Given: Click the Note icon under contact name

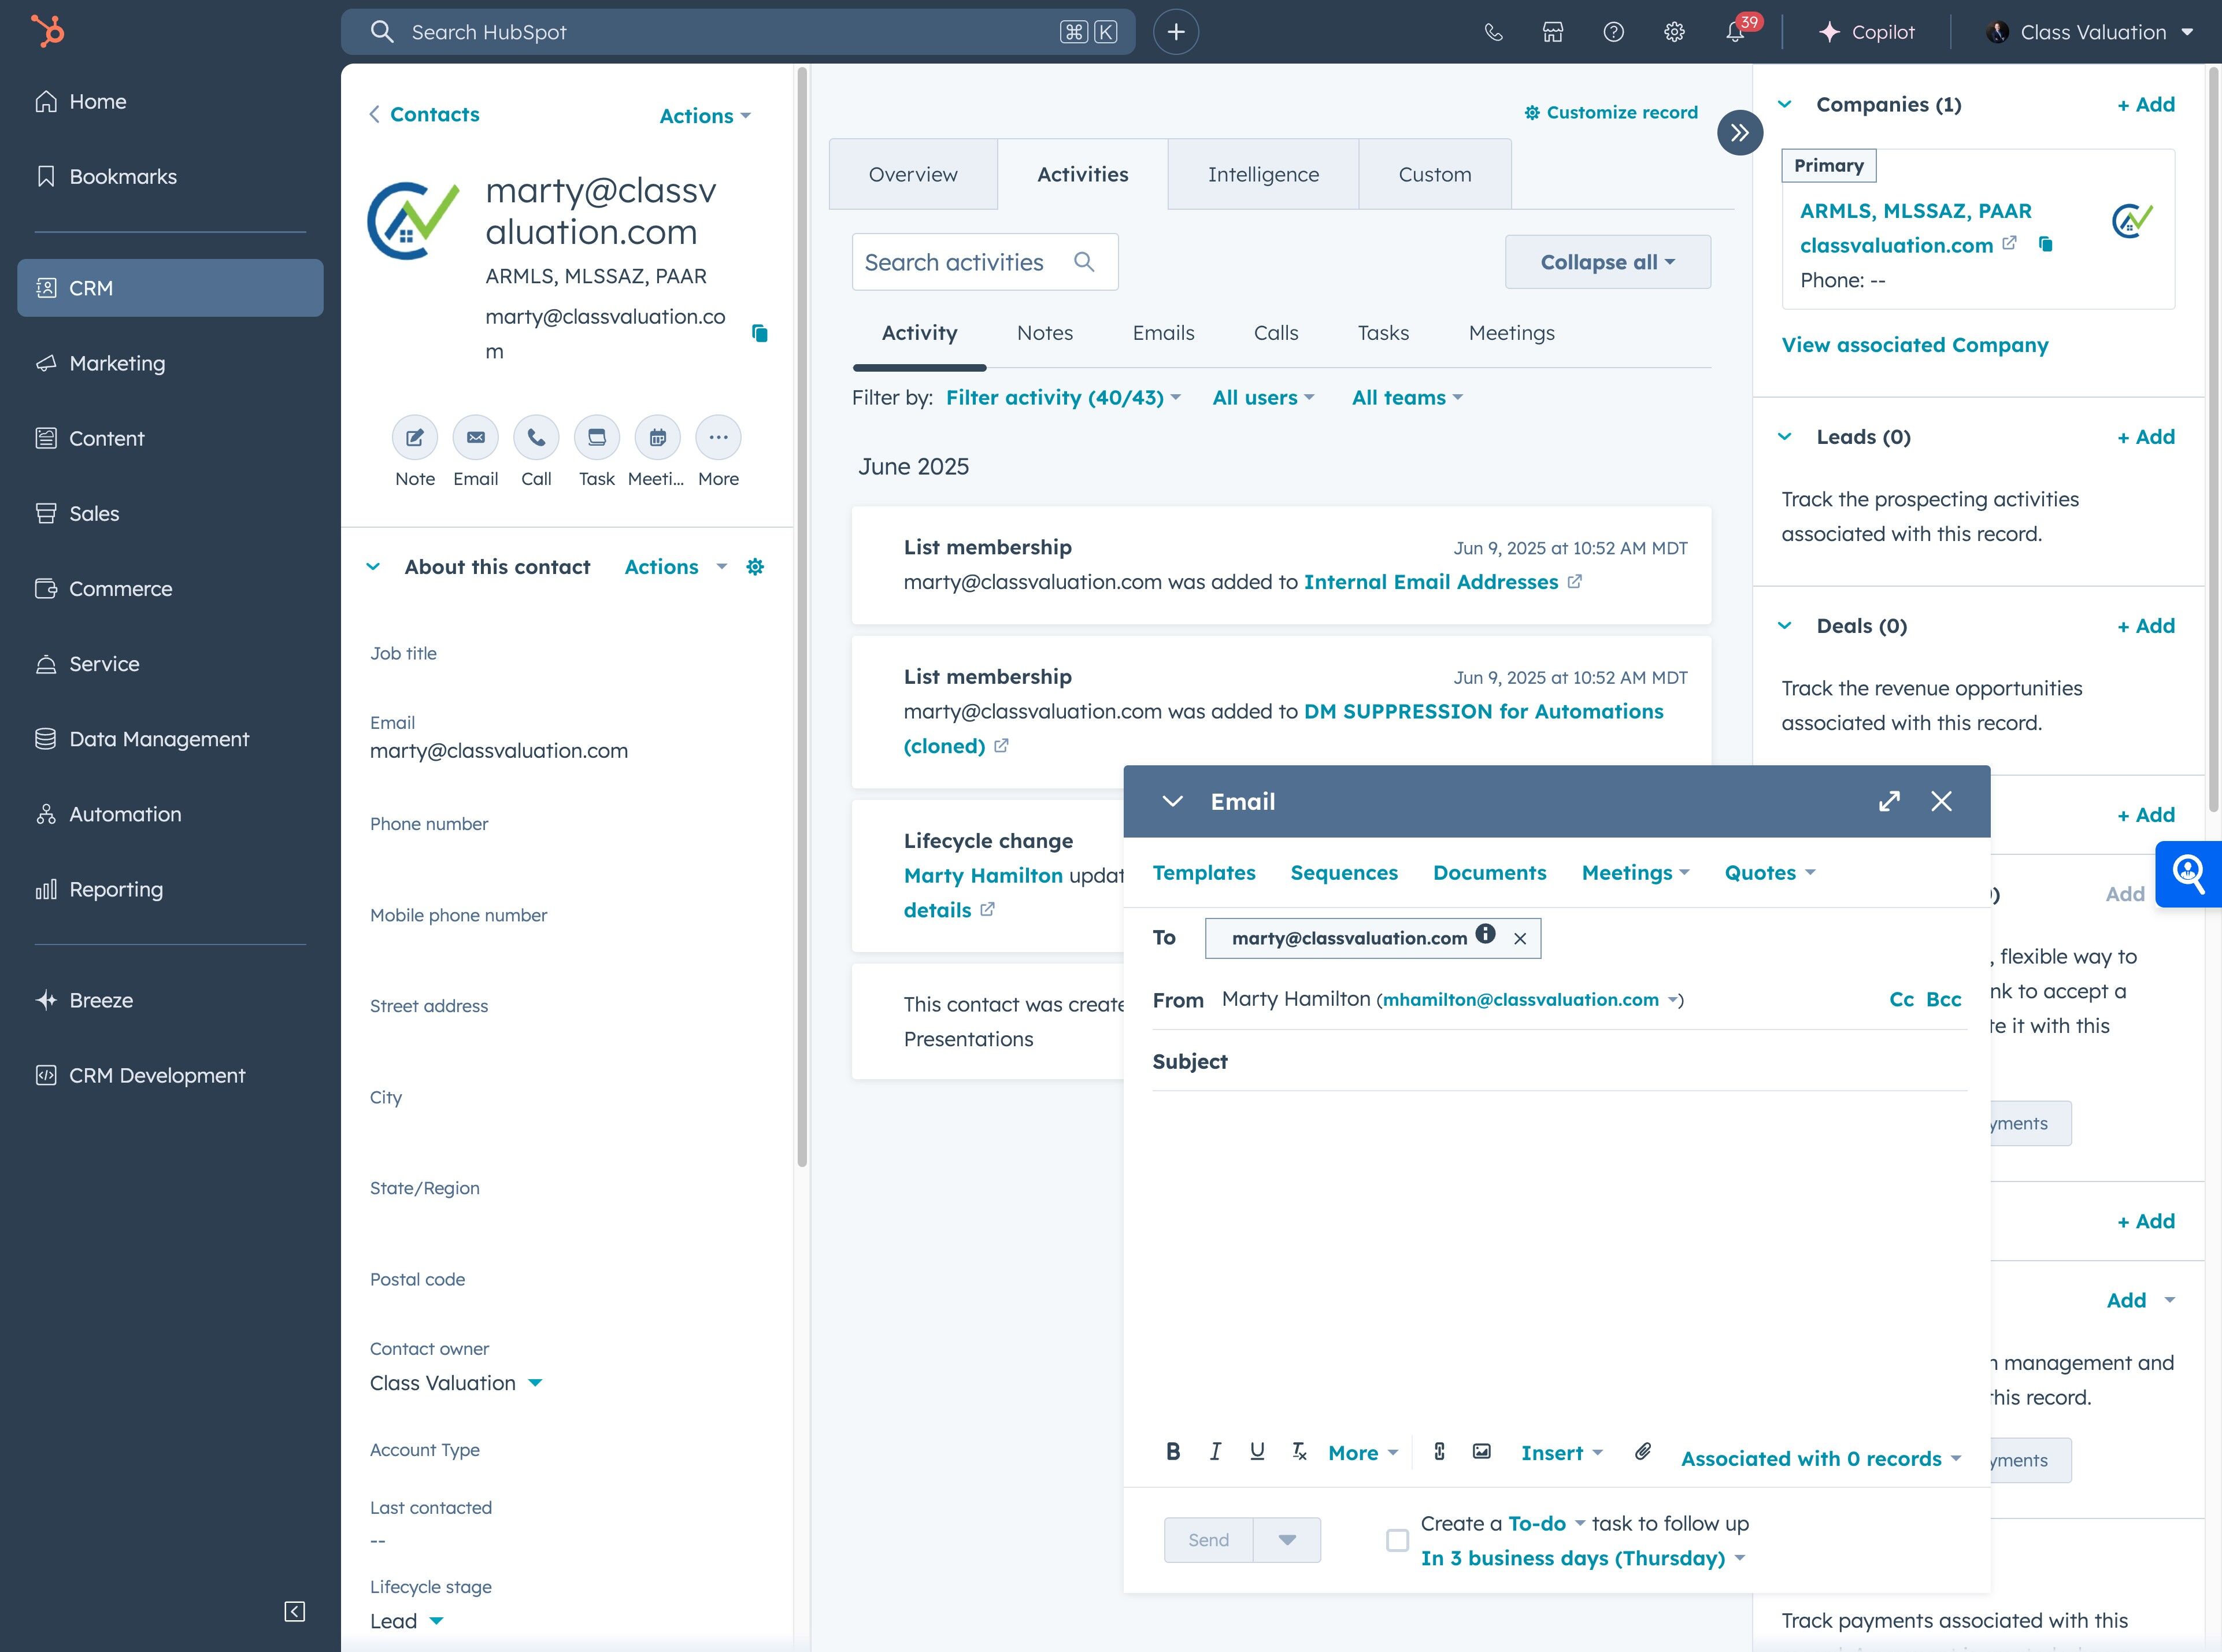Looking at the screenshot, I should [x=414, y=438].
